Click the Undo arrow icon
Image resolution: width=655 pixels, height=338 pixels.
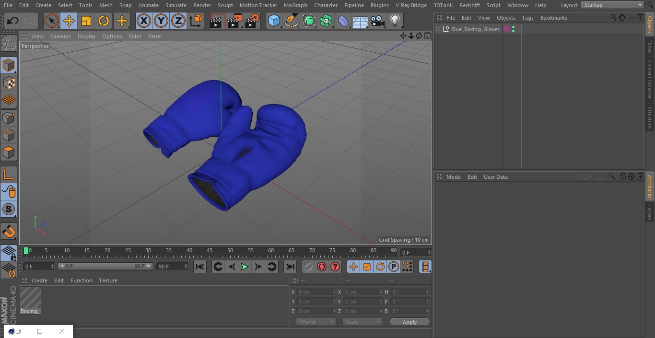13,21
